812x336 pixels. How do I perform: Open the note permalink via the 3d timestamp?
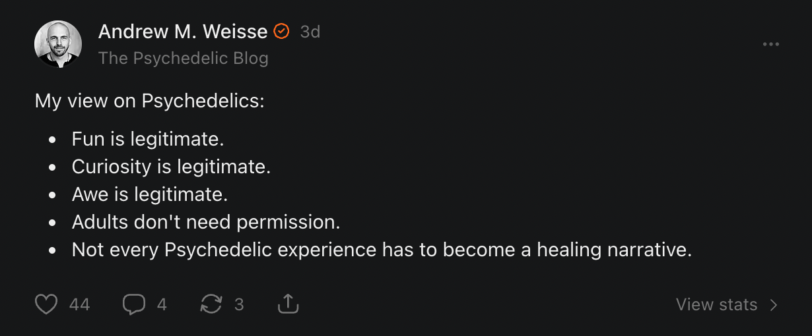[310, 32]
